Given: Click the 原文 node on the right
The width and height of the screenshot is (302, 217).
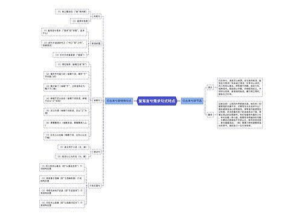Looking at the screenshot, I should (x=210, y=87).
